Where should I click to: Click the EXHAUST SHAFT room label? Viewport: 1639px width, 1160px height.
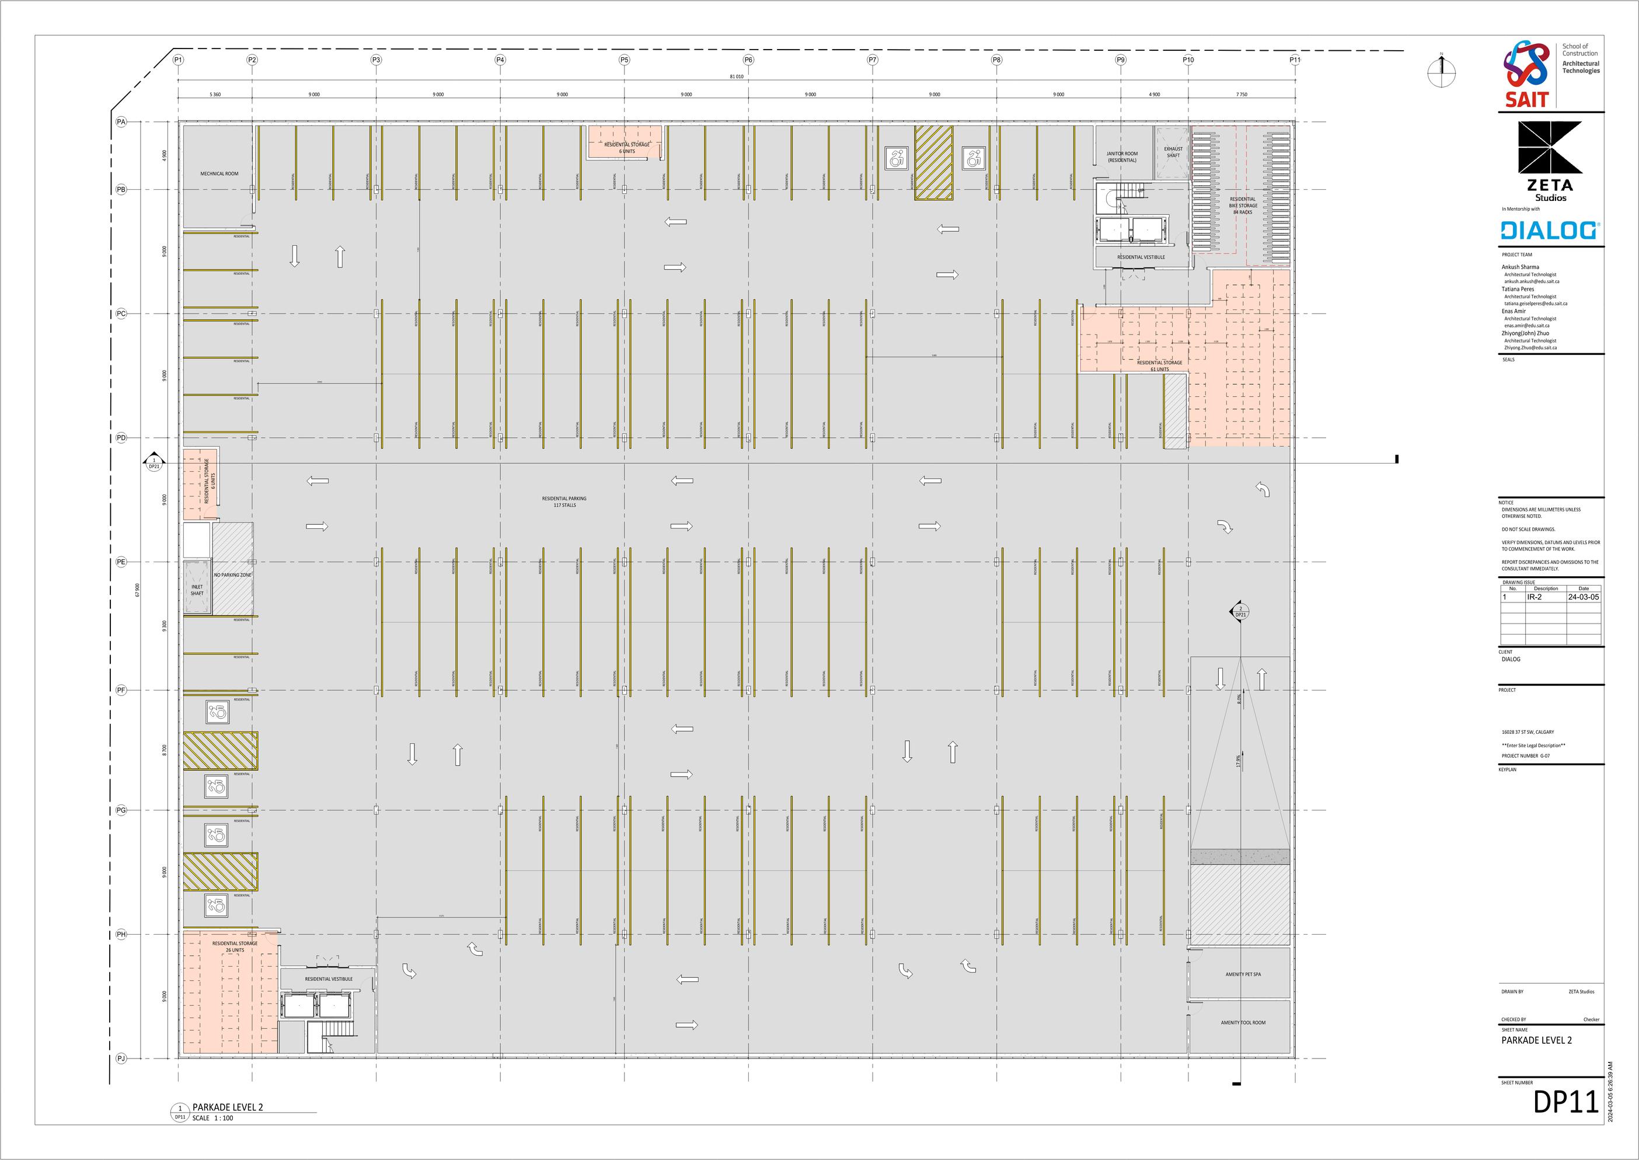[x=1173, y=152]
